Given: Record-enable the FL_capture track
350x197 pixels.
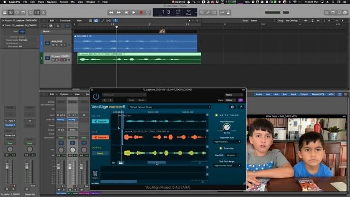Looking at the screenshot, I should pyautogui.click(x=61, y=60).
